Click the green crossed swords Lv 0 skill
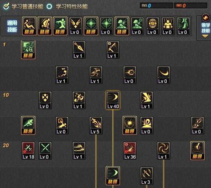The width and height of the screenshot is (211, 188). point(45,151)
